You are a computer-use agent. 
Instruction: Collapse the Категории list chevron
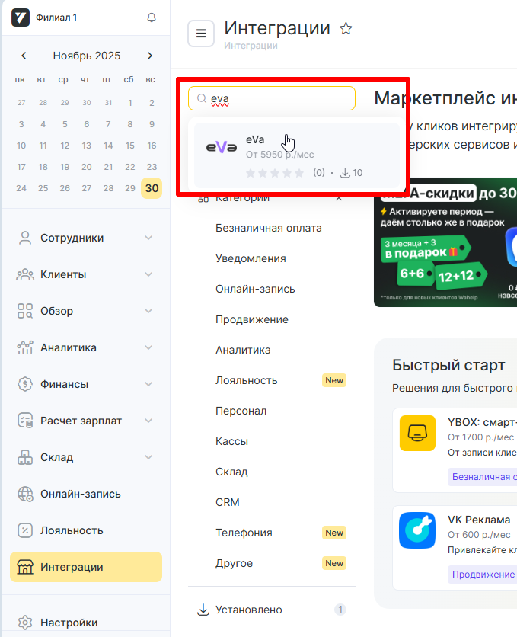pyautogui.click(x=339, y=198)
